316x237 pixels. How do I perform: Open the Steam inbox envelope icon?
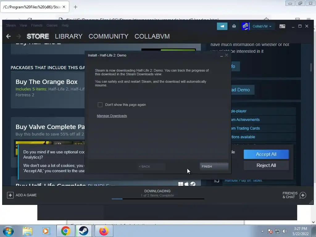point(234,26)
